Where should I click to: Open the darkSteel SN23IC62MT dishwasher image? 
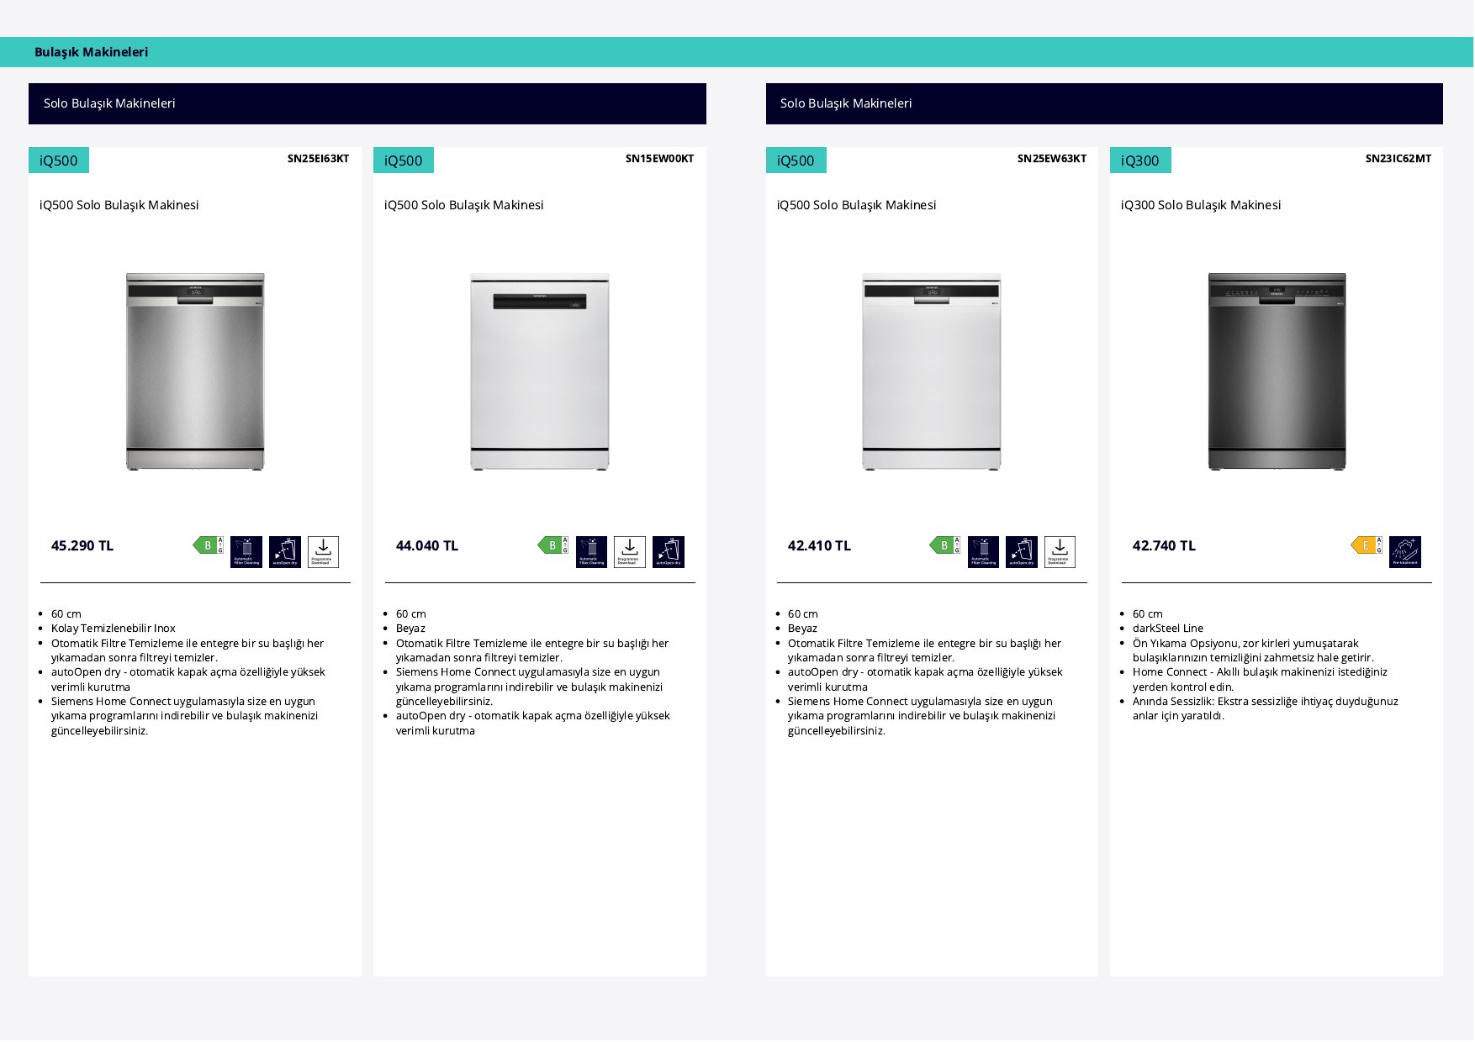1277,371
